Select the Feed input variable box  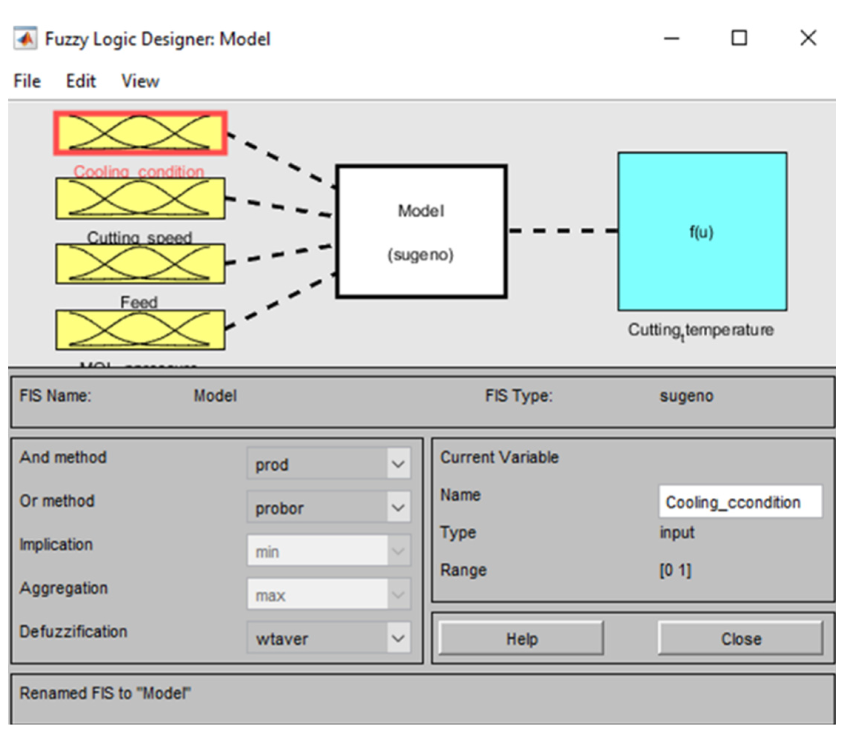pyautogui.click(x=140, y=264)
